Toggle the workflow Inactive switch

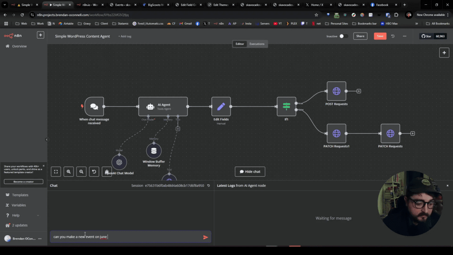(x=343, y=36)
